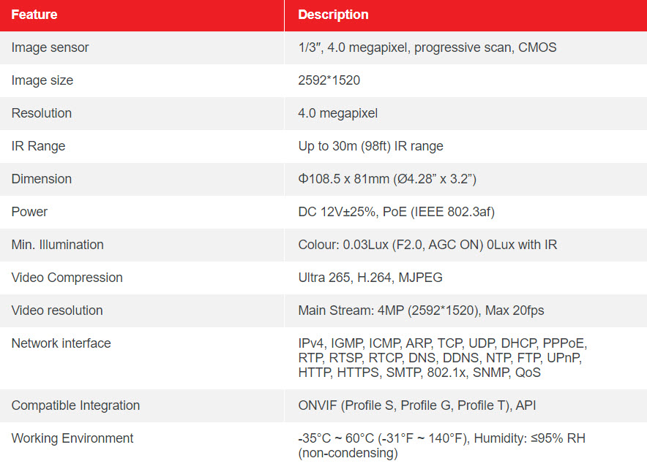Viewport: 647px width, 469px height.
Task: Click the 4.0 megapixel resolution value
Action: tap(337, 113)
